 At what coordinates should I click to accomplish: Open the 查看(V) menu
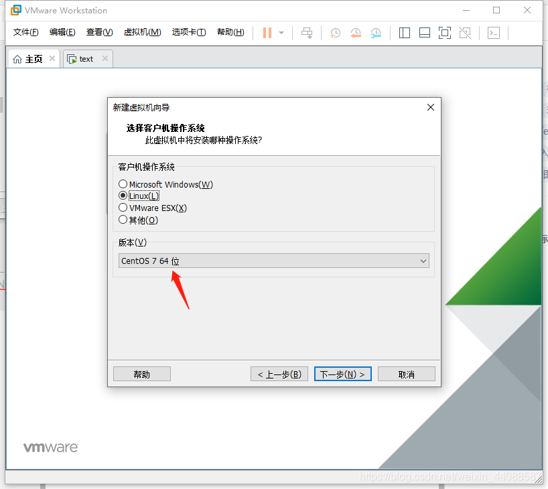[100, 32]
